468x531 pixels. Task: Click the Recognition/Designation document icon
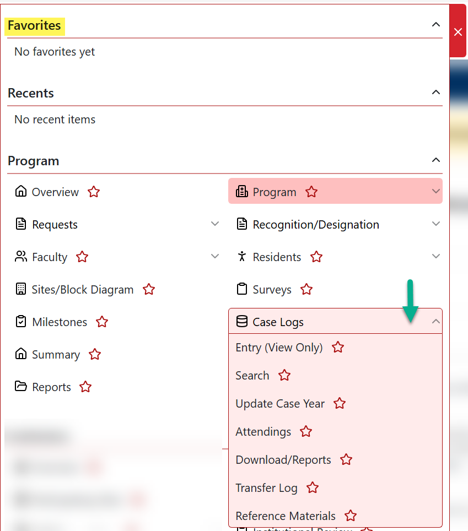(x=241, y=224)
